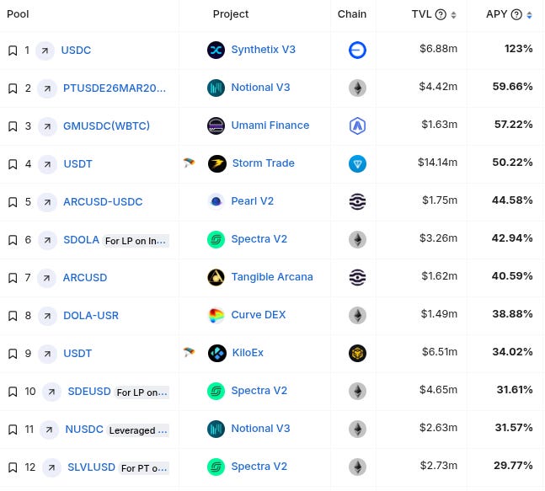Click the Tangible Arcana project logo
545x491 pixels.
(216, 277)
